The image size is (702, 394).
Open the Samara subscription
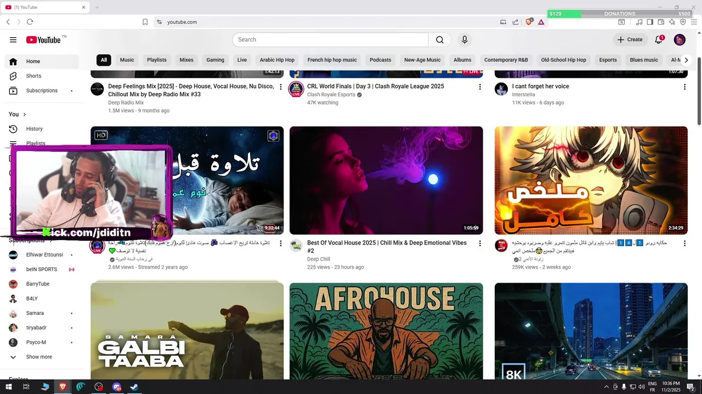pos(42,313)
